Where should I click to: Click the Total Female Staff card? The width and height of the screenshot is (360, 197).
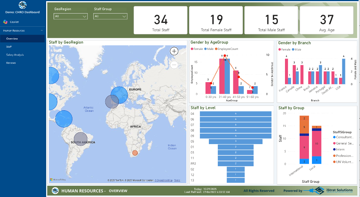216,20
